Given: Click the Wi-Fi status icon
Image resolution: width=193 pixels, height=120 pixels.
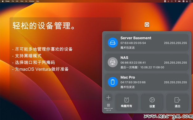Looking at the screenshot, I should (175, 1).
